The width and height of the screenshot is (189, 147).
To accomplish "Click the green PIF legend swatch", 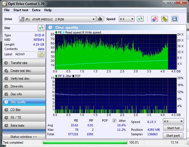I will coord(56,76).
